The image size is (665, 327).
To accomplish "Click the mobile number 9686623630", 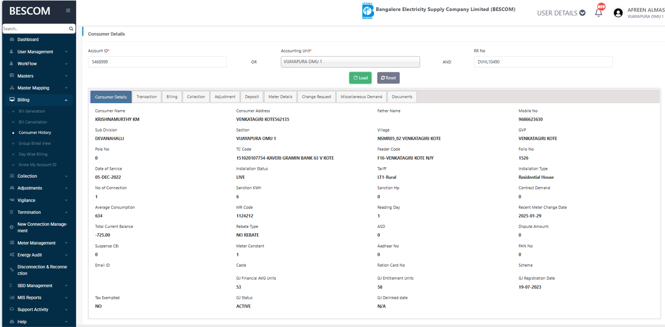I will 531,119.
